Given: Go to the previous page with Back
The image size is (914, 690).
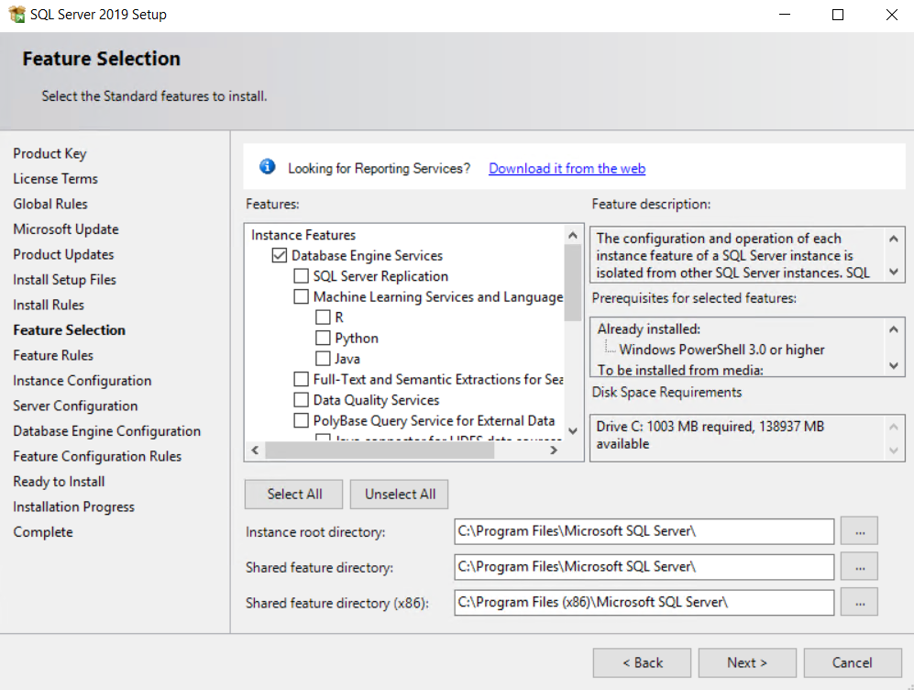Looking at the screenshot, I should pos(643,662).
